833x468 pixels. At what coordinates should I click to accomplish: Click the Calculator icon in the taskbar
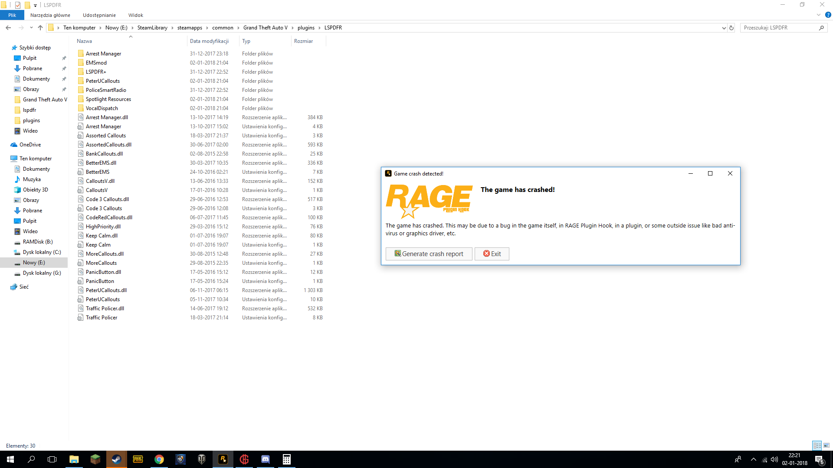click(286, 459)
